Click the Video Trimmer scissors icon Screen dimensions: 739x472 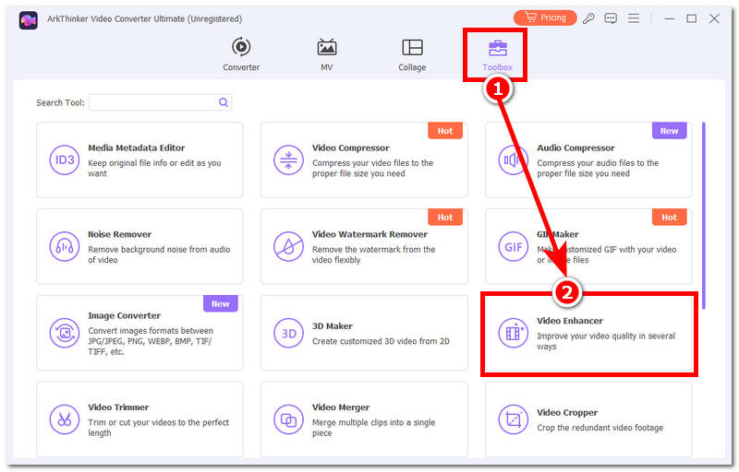click(x=65, y=419)
